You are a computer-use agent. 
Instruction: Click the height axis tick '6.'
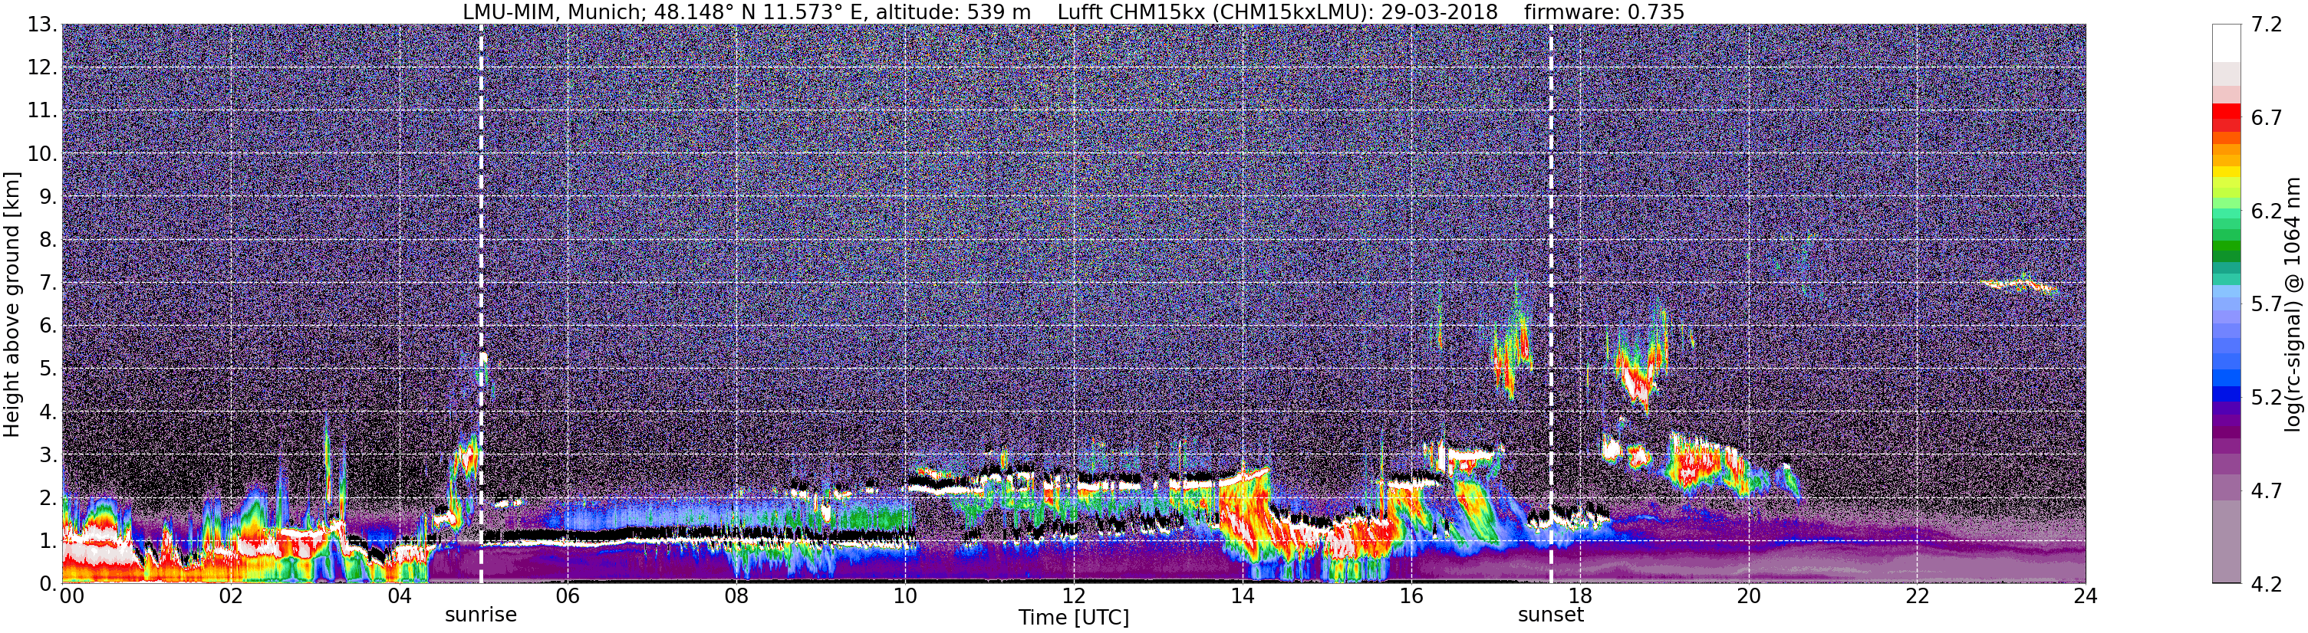pyautogui.click(x=48, y=326)
